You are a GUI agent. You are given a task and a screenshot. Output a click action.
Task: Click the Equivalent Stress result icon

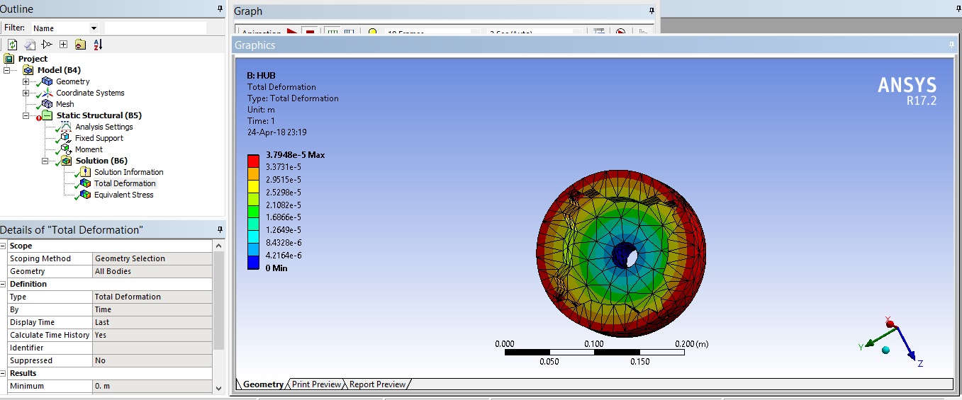[86, 195]
